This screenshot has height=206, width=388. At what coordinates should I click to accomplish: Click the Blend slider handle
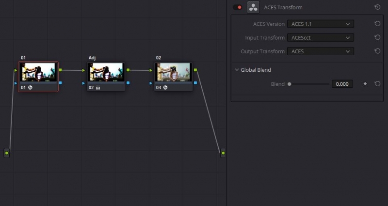[x=290, y=84]
